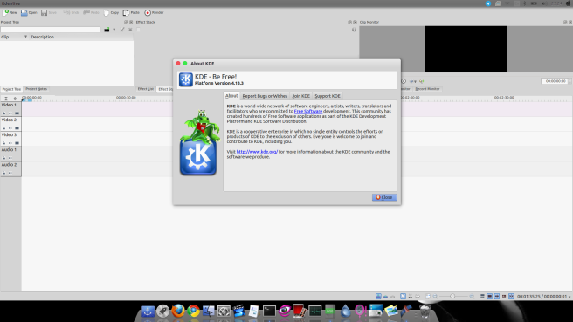Close the About KDE dialog with Close button
This screenshot has height=322, width=573.
384,197
